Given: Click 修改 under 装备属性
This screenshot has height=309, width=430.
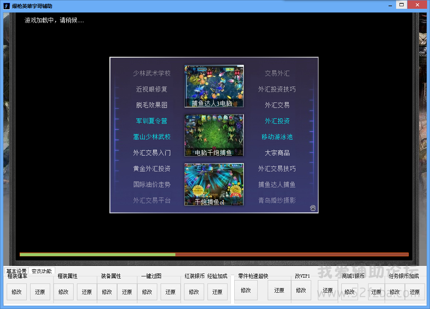Looking at the screenshot, I should click(x=107, y=292).
